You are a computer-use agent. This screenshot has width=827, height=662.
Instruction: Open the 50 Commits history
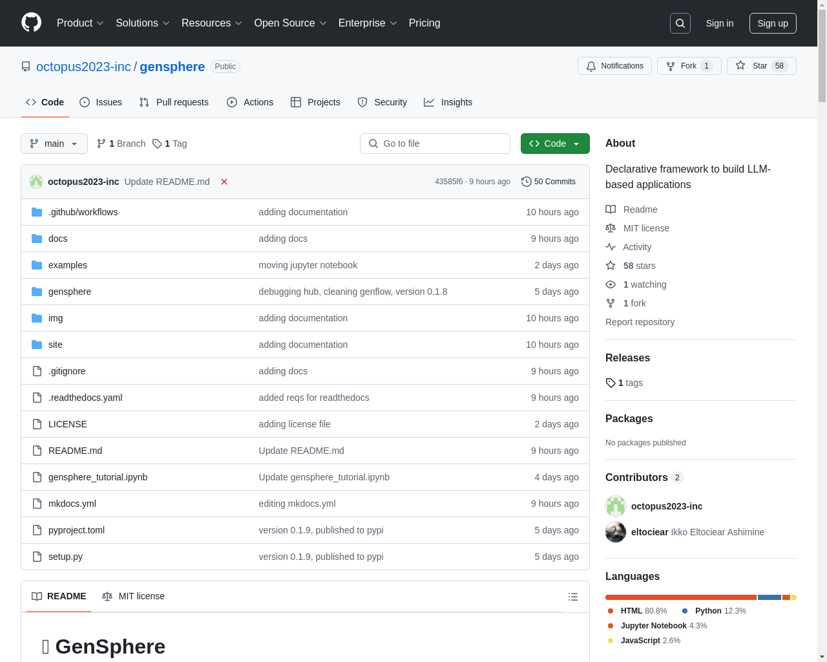pyautogui.click(x=549, y=182)
